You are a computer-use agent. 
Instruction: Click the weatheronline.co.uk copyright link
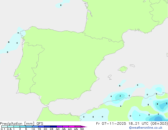point(146,128)
